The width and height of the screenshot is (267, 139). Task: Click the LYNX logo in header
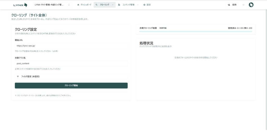click(x=20, y=5)
